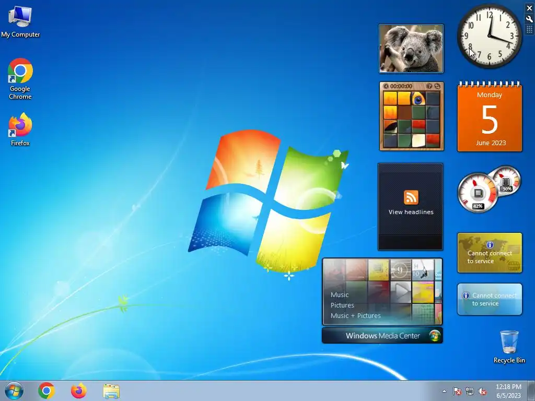Open the Windows Start menu orb

tap(14, 391)
